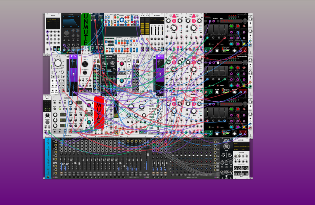Image resolution: width=315 pixels, height=205 pixels.
Task: Click the Sanguine logo on top Etesia module
Action: (225, 49)
